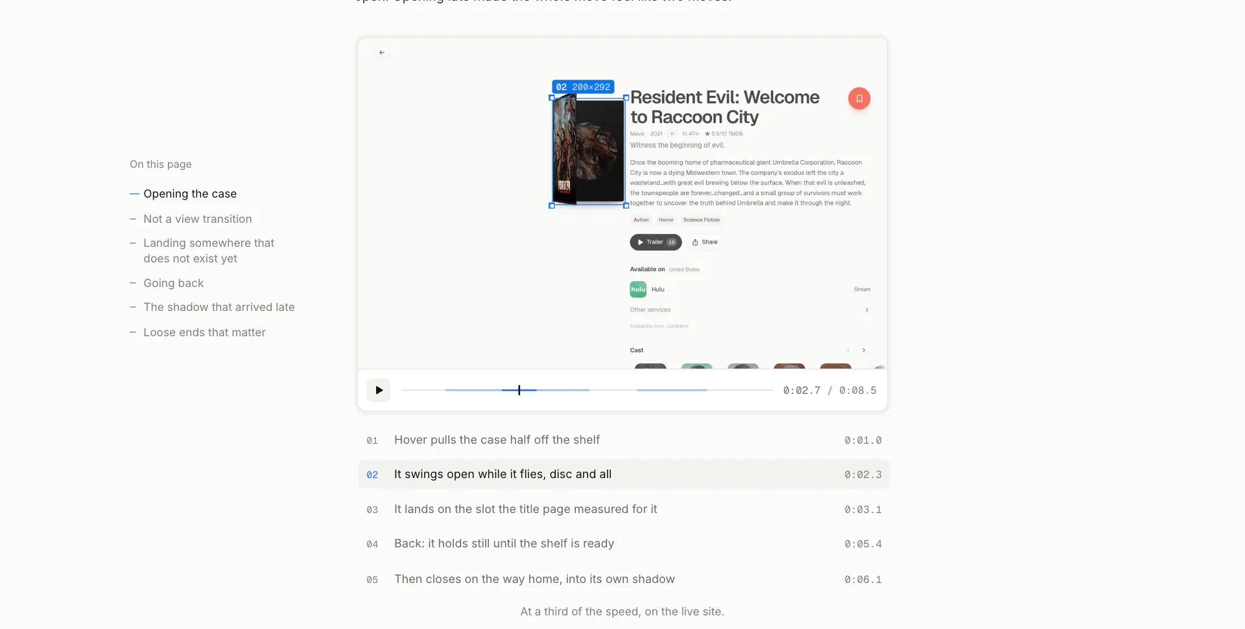Click the '5.9/10 TMDB' rating

click(x=724, y=134)
